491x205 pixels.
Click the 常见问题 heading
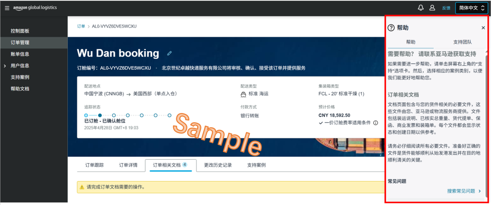tap(397, 181)
